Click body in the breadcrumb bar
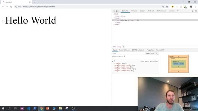 tap(119, 47)
